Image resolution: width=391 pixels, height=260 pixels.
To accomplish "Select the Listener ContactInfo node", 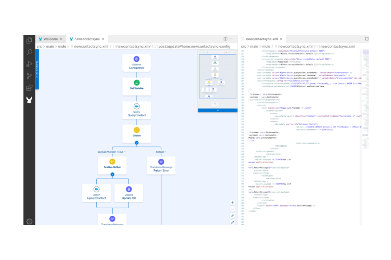I will (137, 63).
